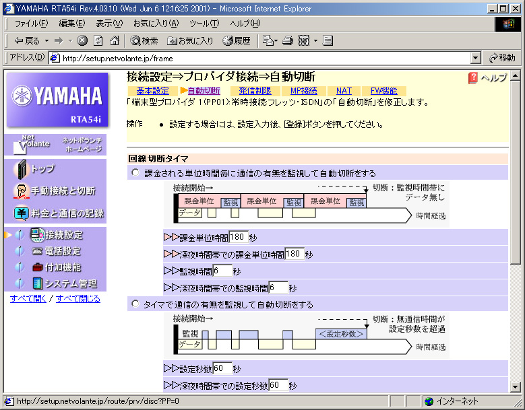Expand the address bar dropdown
The width and height of the screenshot is (525, 410).
(476, 59)
